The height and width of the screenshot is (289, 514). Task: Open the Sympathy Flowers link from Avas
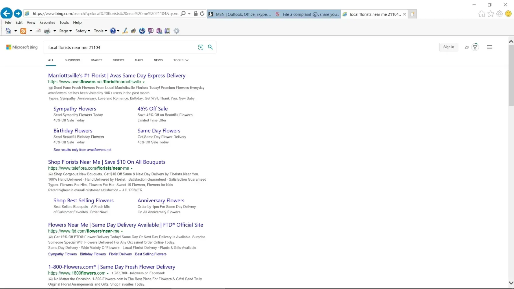(75, 109)
